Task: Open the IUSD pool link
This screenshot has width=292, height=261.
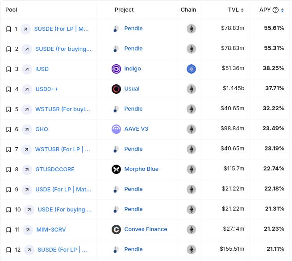Action: pyautogui.click(x=42, y=69)
